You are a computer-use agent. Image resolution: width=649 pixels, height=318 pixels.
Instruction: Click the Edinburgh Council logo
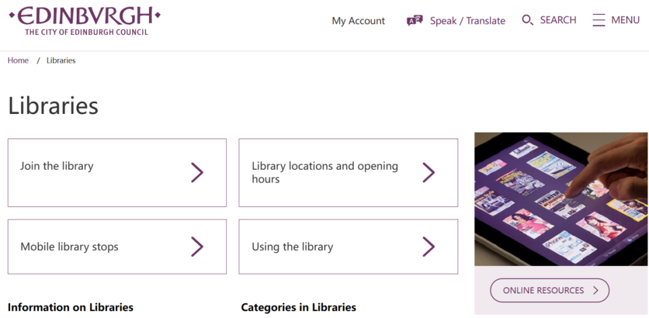pyautogui.click(x=85, y=21)
